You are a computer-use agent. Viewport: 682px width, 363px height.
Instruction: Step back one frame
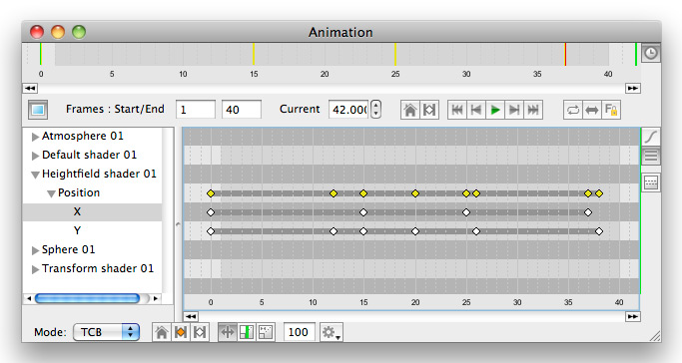click(x=476, y=110)
